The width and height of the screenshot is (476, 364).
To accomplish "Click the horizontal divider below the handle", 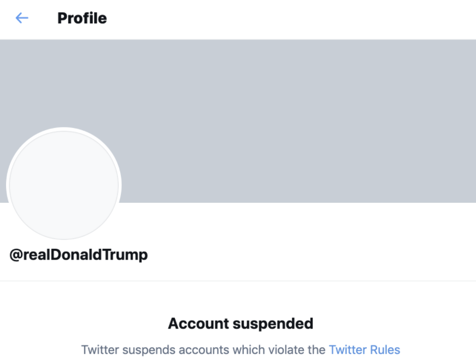I will point(238,281).
